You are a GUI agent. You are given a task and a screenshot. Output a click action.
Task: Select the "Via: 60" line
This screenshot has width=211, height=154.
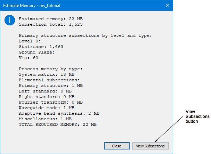coord(29,58)
